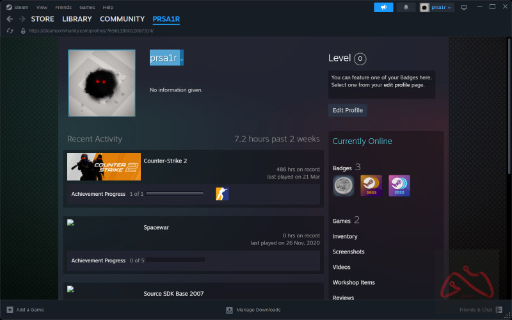Expand the prsa1r account dropdown

437,7
